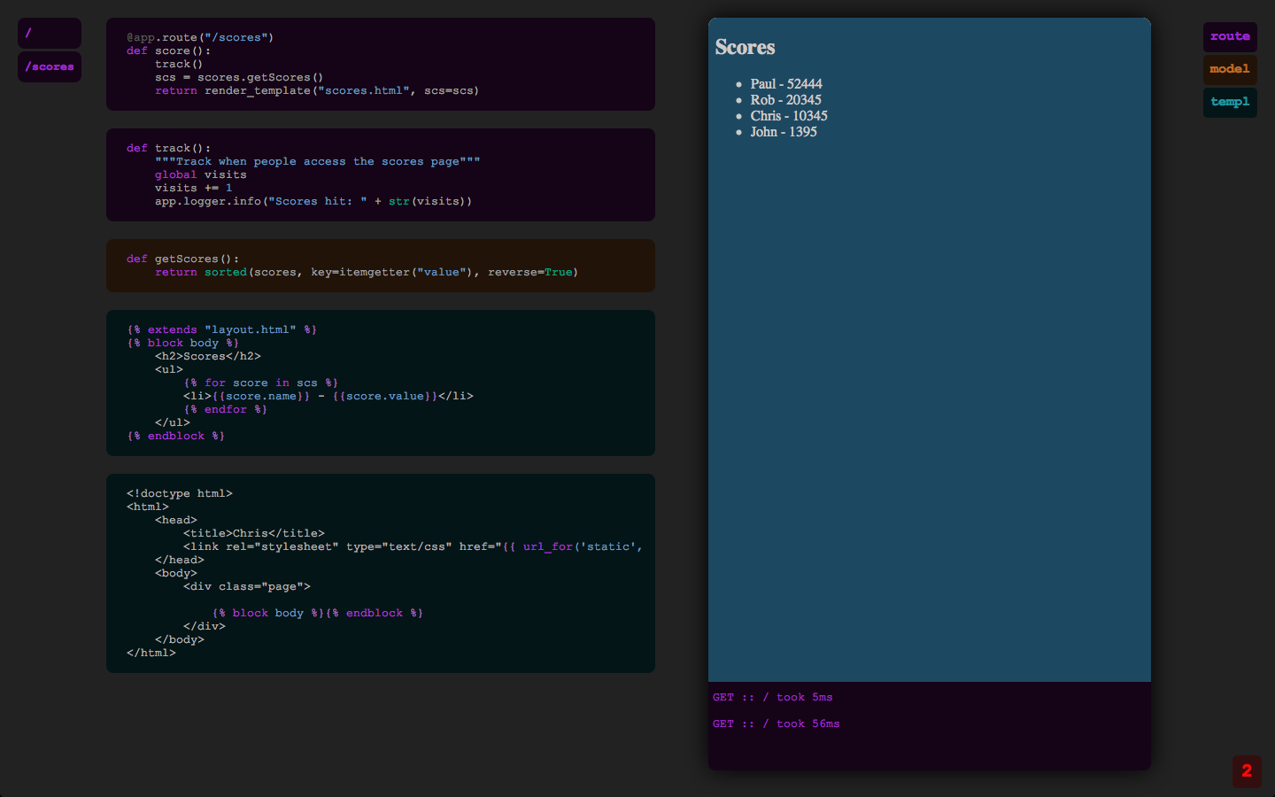The image size is (1275, 797).
Task: Click the Paul - 52444 list entry
Action: pyautogui.click(x=786, y=83)
